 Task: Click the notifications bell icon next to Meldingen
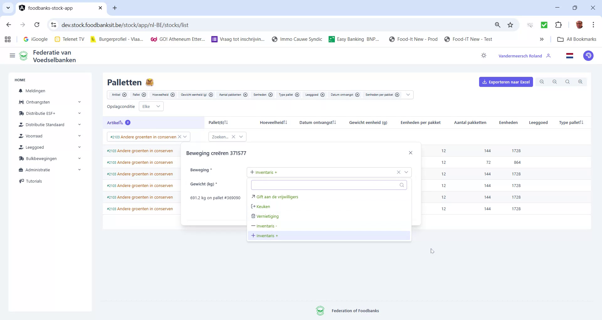click(x=21, y=91)
